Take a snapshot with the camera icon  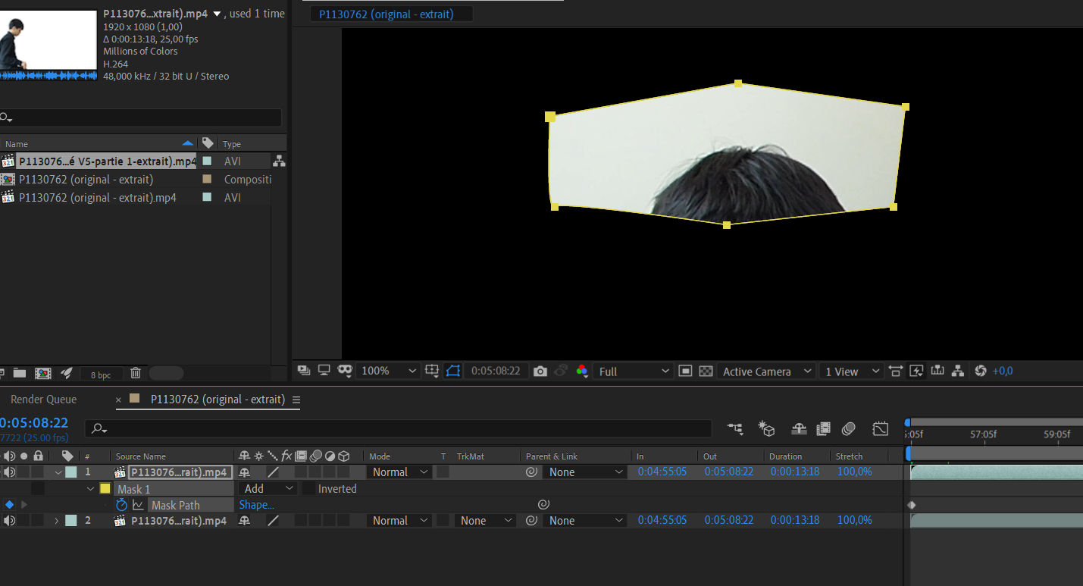(x=540, y=371)
